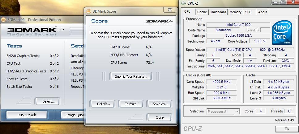Click the L1 Data value 4 x 32 KBytes
Screen dimensions: 299x134
point(278,82)
